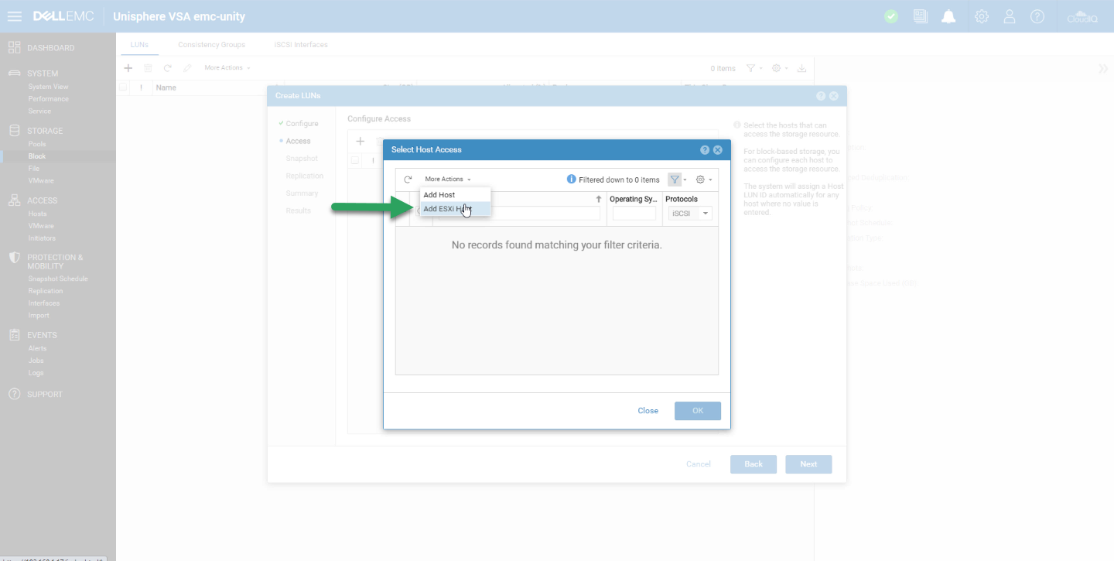Open Replication under Protection & Mobility
Viewport: 1114px width, 561px height.
tap(46, 291)
